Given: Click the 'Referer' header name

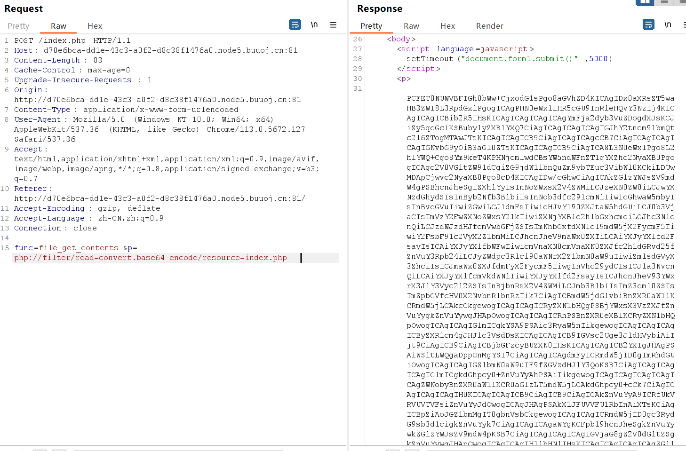Looking at the screenshot, I should point(31,189).
